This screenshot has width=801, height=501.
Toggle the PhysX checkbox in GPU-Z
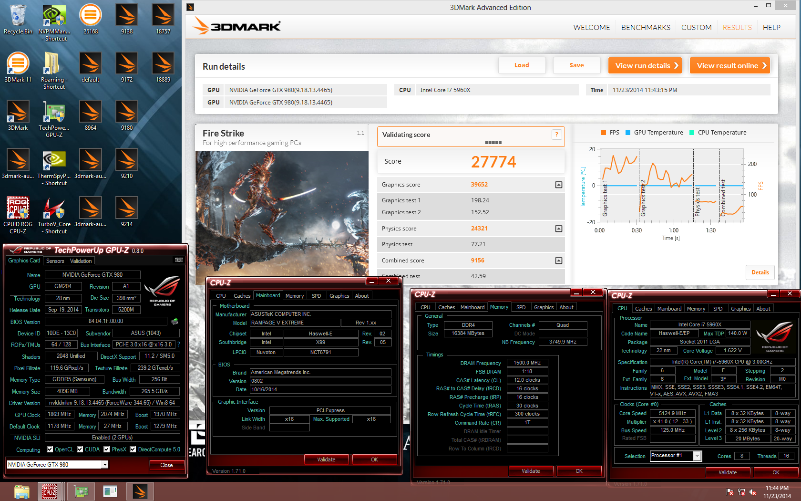coord(107,449)
